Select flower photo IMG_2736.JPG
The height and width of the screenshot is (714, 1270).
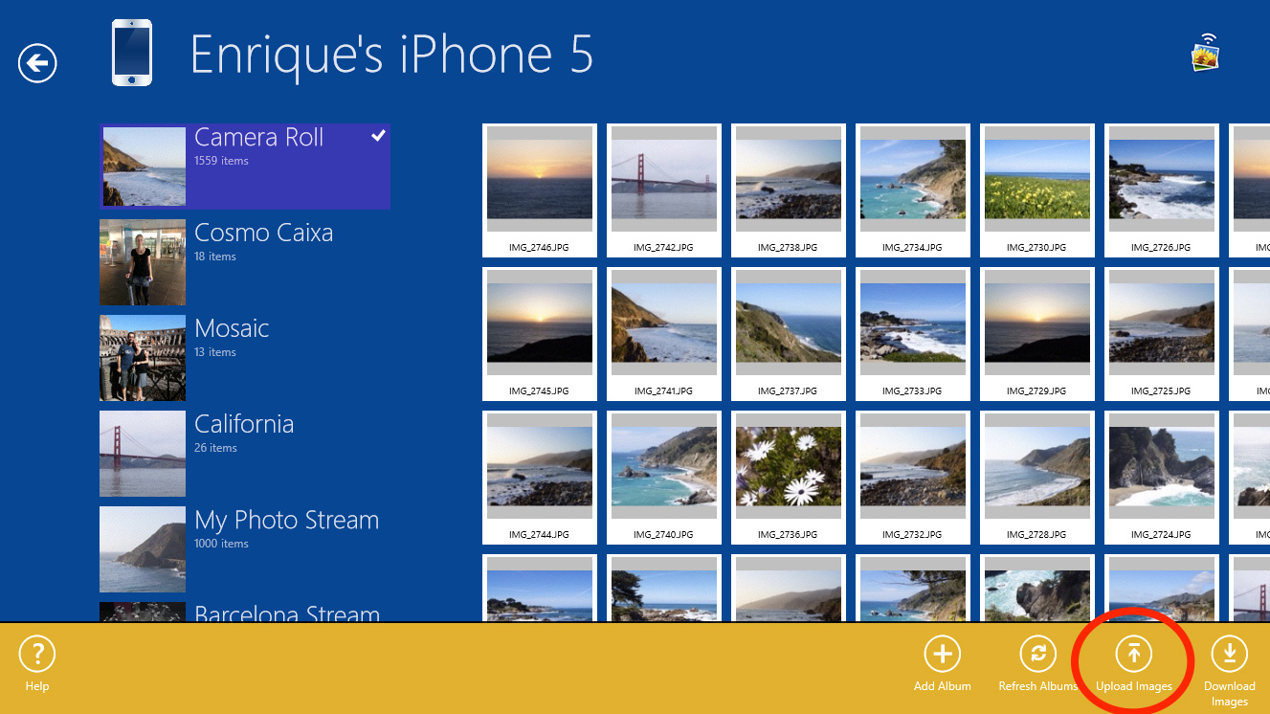[789, 478]
